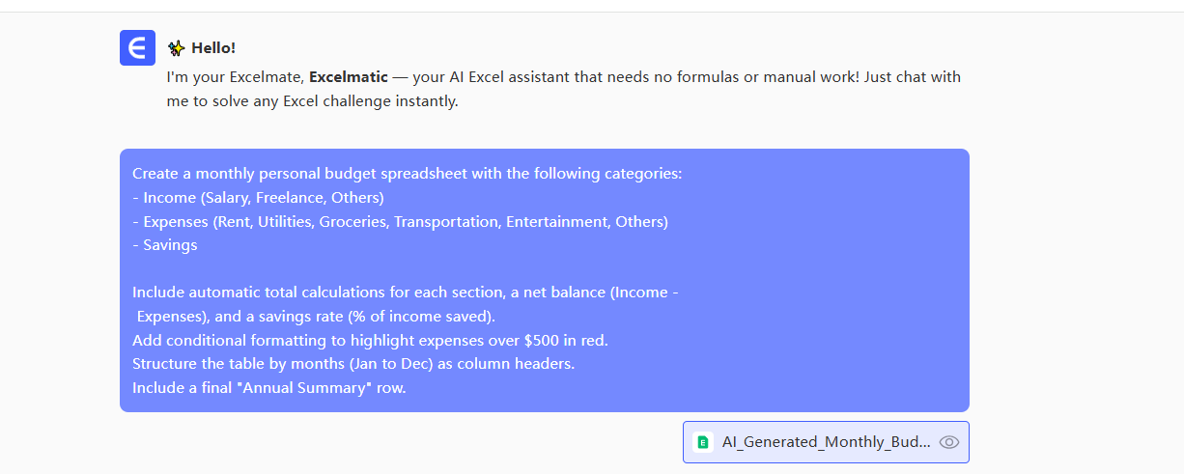Viewport: 1184px width, 474px height.
Task: Click the Excelmatic blue logo avatar
Action: 137,47
